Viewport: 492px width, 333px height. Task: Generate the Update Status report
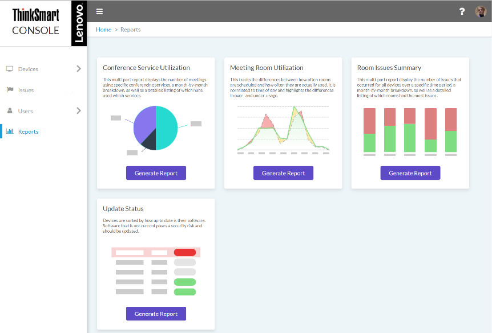click(x=156, y=314)
